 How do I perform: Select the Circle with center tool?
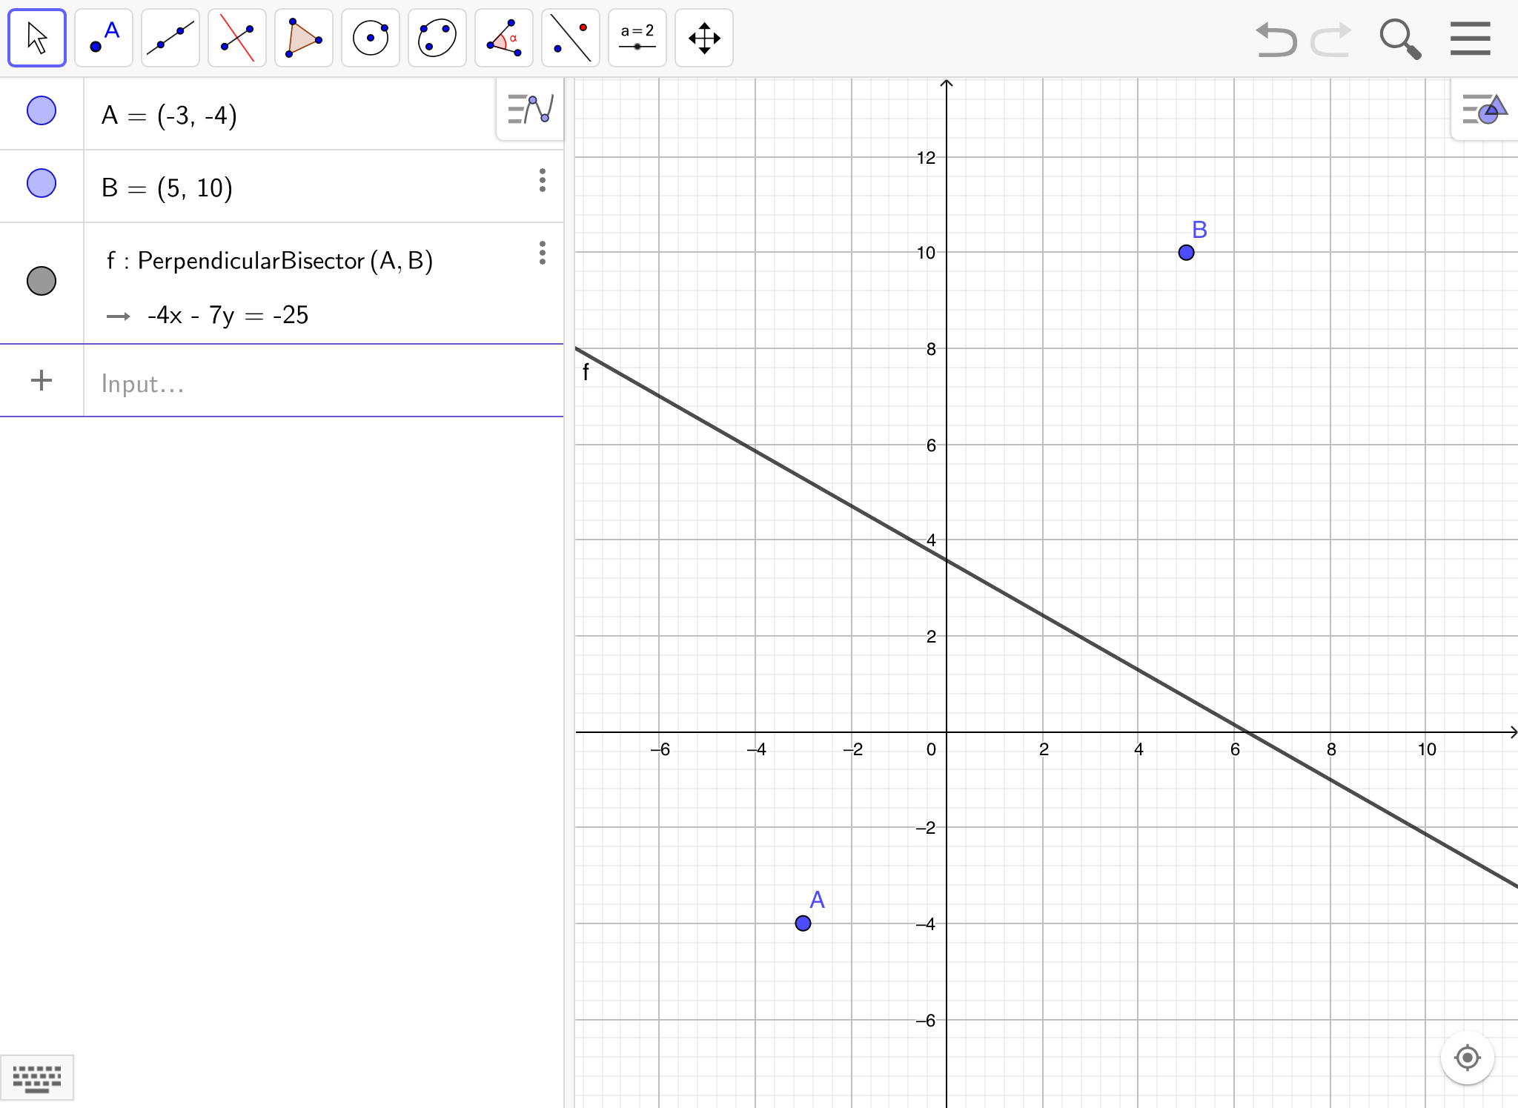[x=371, y=38]
